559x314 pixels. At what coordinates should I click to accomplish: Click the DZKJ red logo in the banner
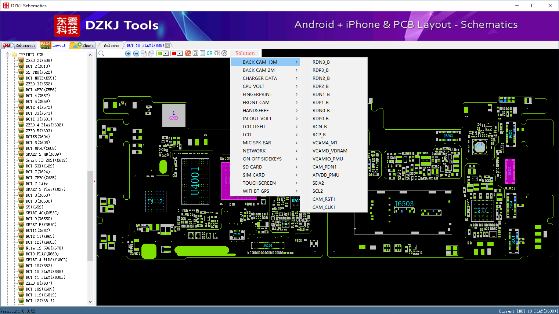pyautogui.click(x=67, y=26)
